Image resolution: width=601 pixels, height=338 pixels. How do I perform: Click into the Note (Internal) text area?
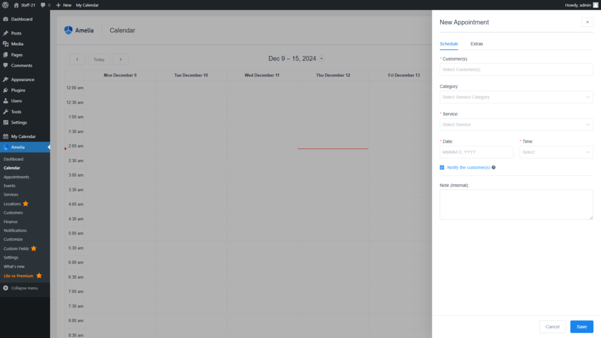click(516, 204)
